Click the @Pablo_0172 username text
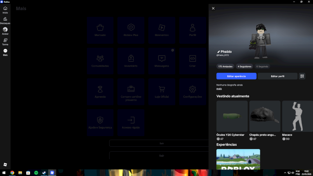The height and width of the screenshot is (176, 313). point(223,55)
